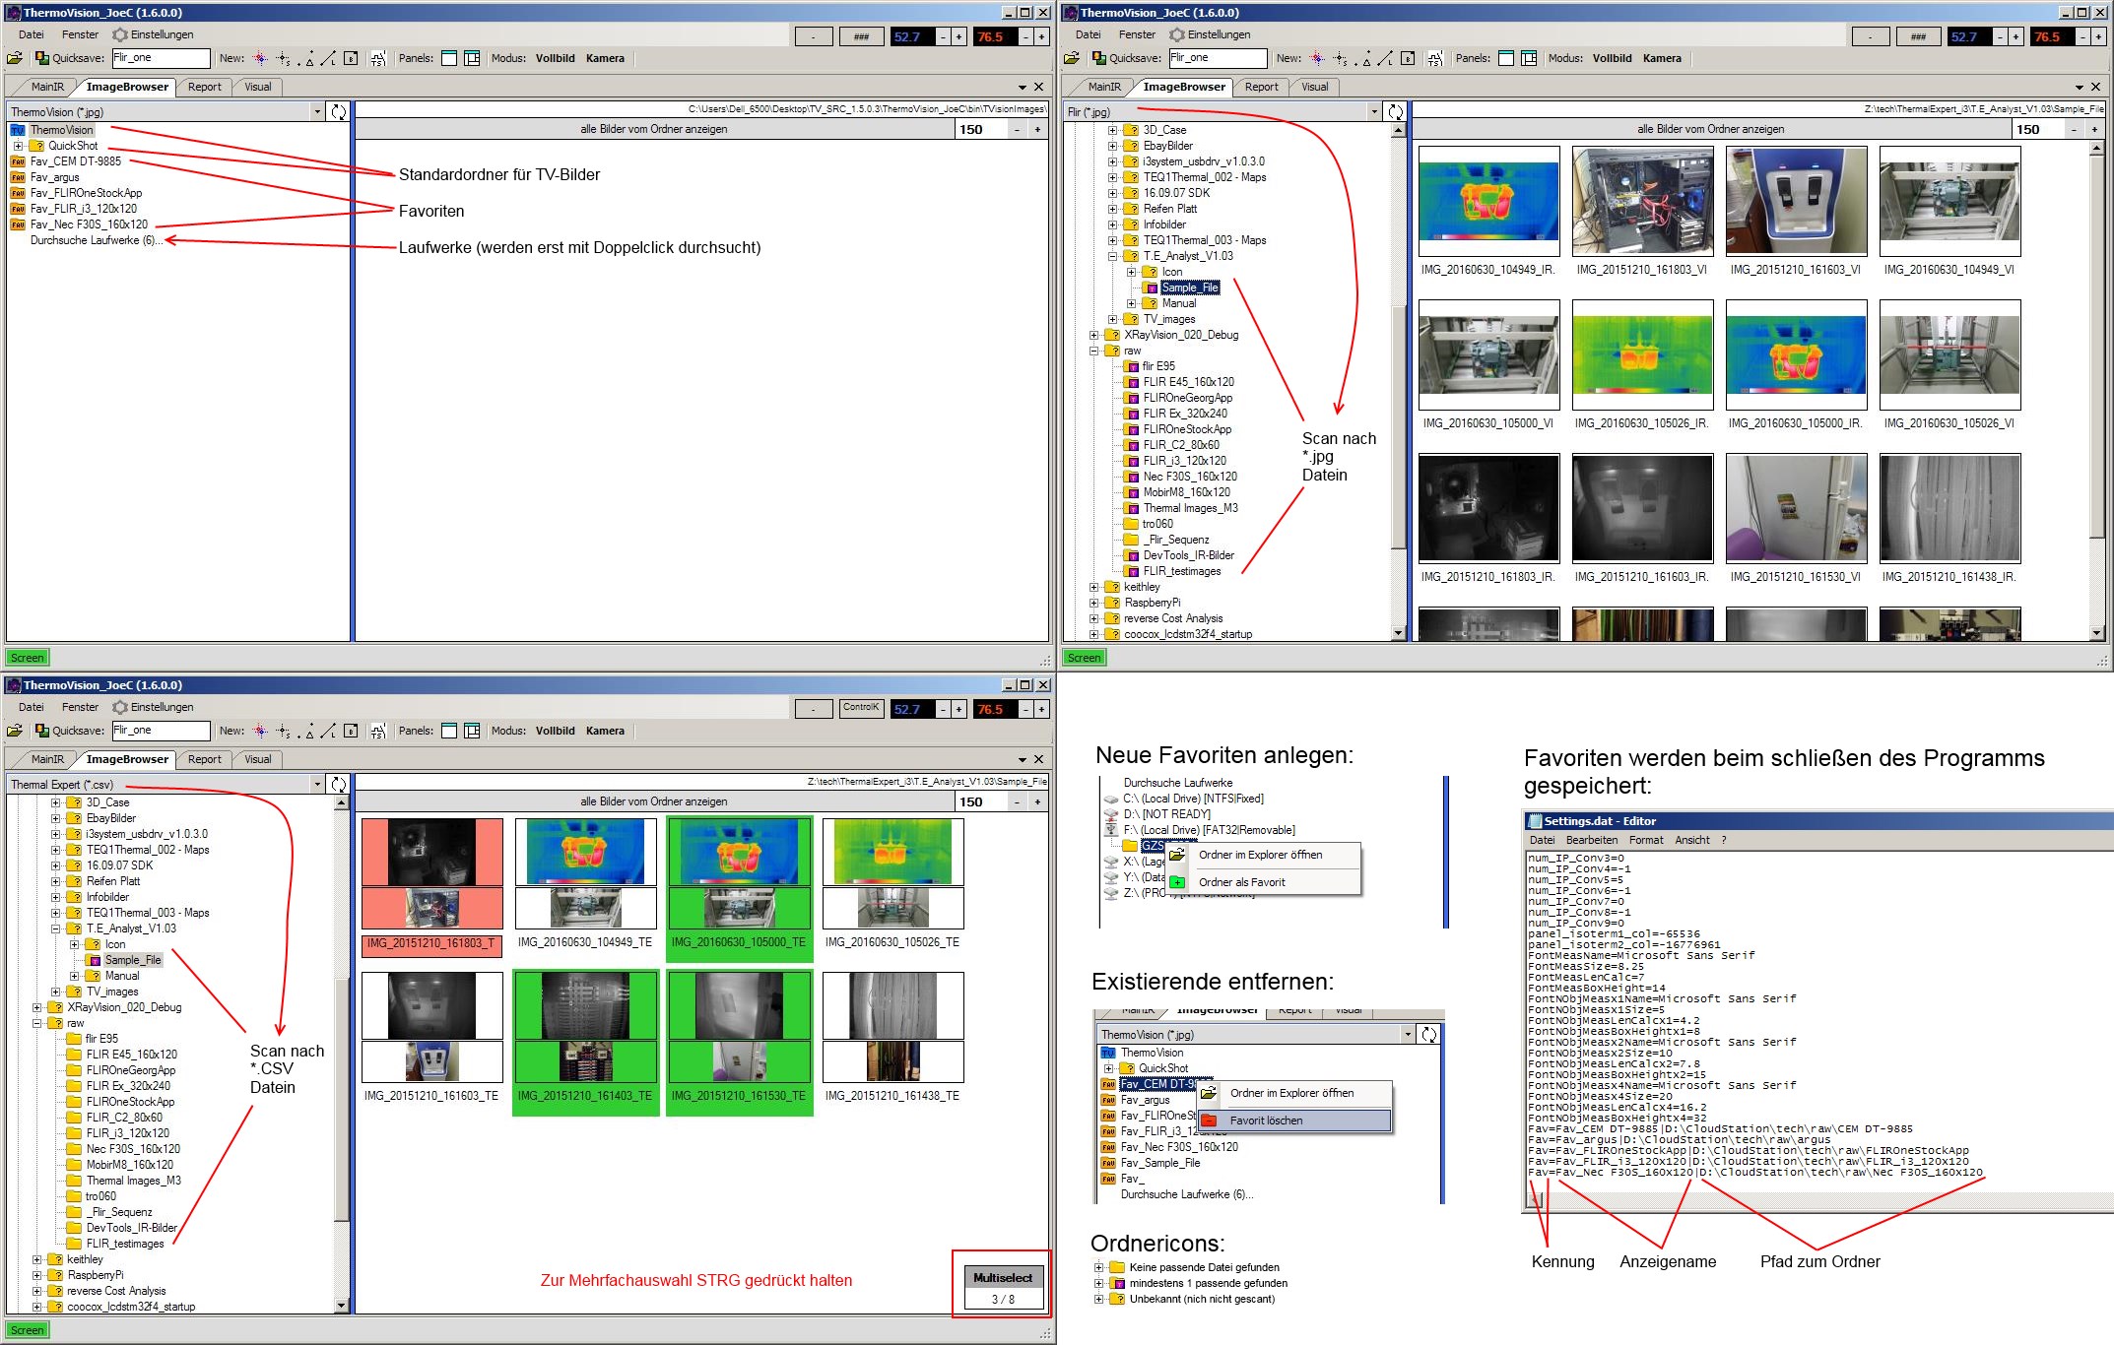Screen dimensions: 2114x1345
Task: Click the delta measurement tool in the top-left window
Action: click(x=307, y=59)
